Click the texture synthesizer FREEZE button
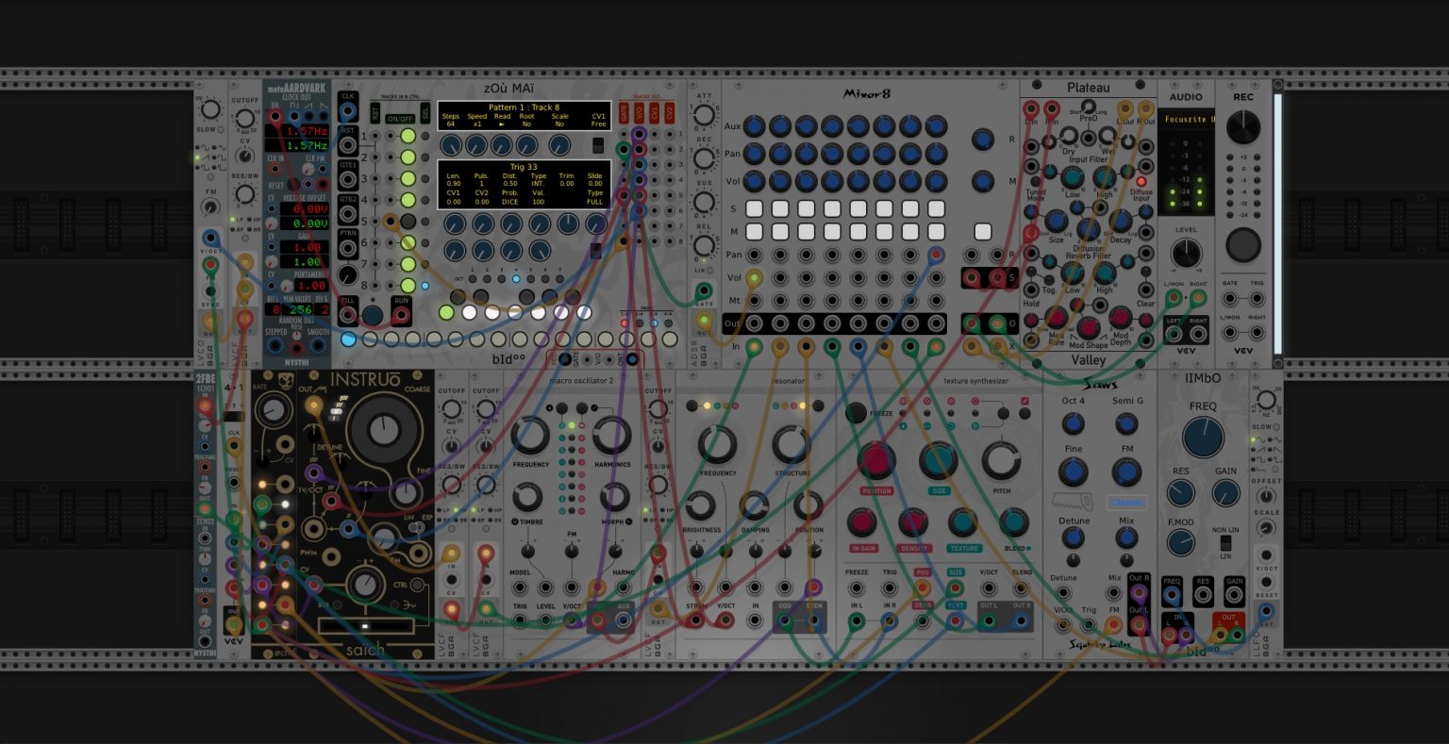The width and height of the screenshot is (1449, 744). tap(856, 412)
